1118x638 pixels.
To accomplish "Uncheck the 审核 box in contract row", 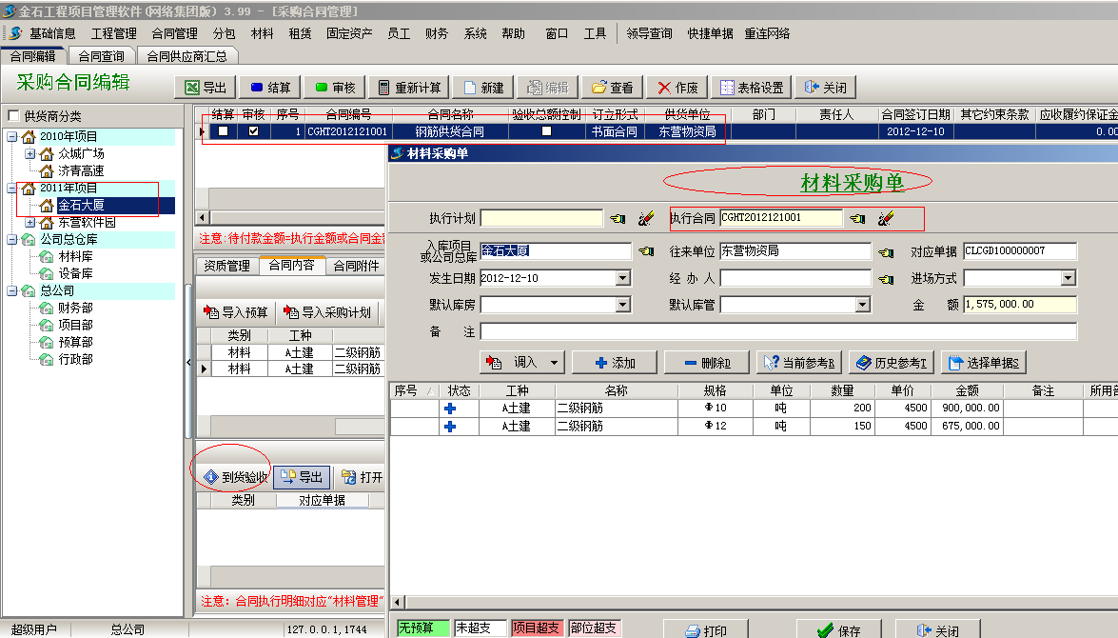I will tap(253, 131).
